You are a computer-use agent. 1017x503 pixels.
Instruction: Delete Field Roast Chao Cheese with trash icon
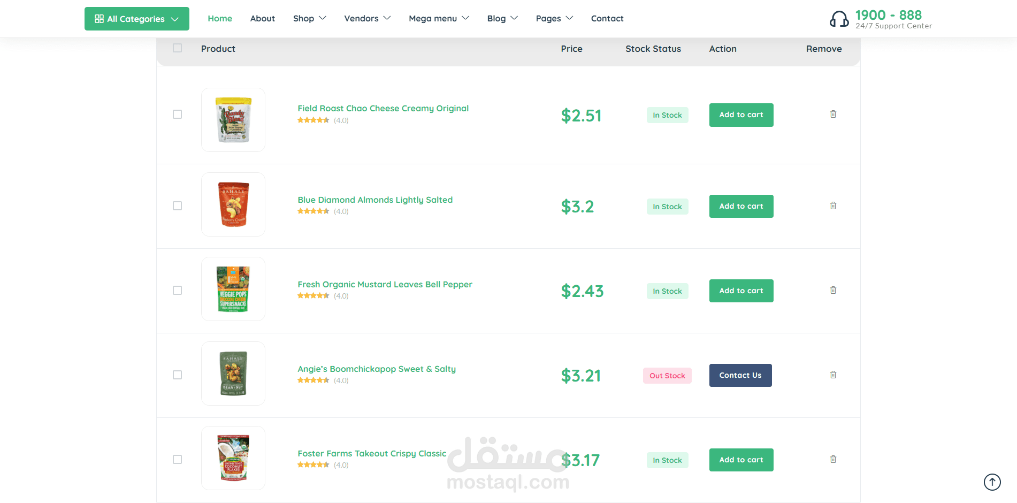[x=833, y=114]
